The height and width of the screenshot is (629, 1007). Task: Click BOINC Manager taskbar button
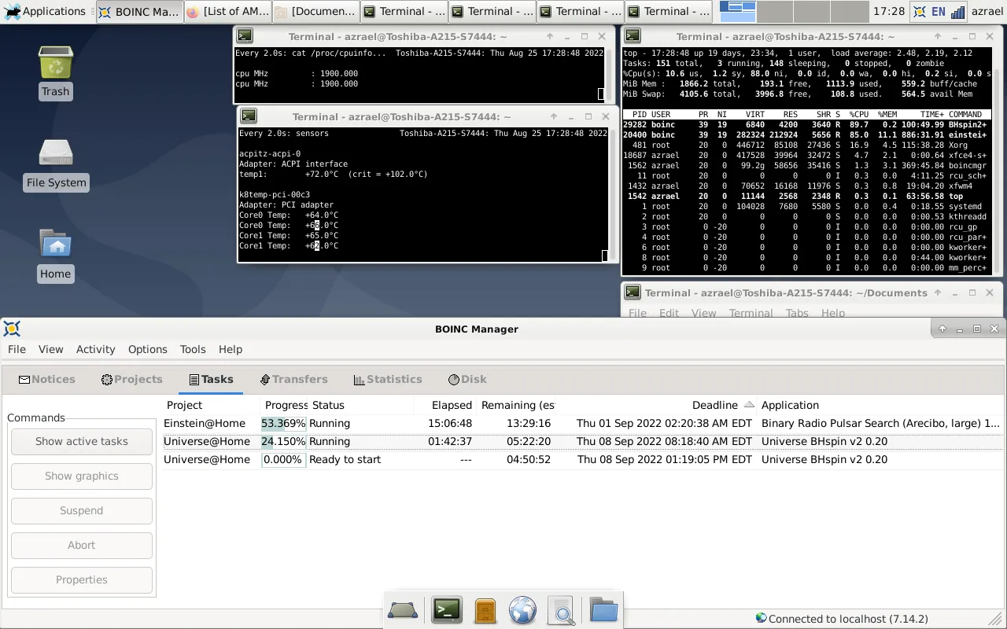[x=140, y=12]
